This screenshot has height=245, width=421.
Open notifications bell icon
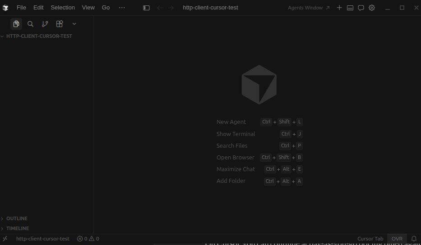[414, 239]
